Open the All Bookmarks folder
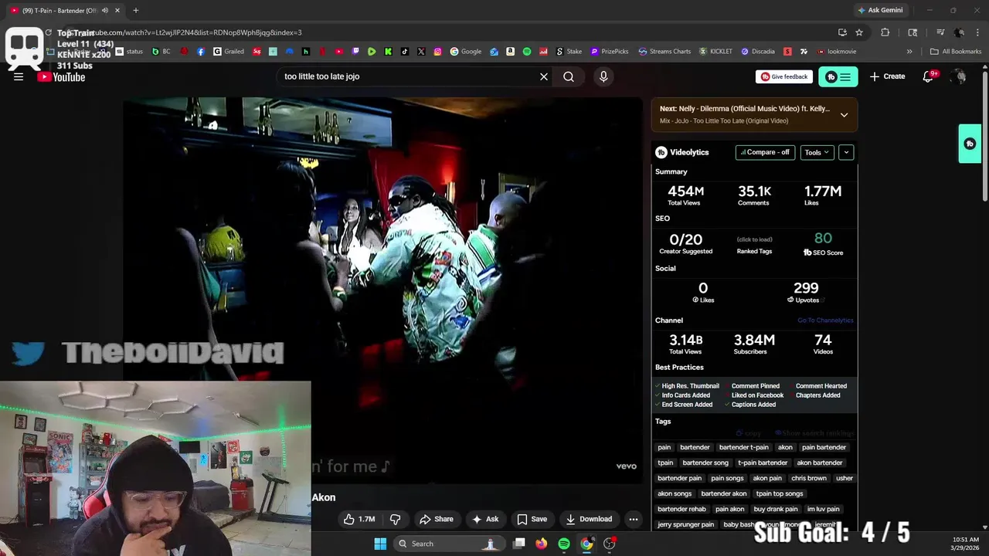Viewport: 989px width, 556px height. [x=956, y=52]
